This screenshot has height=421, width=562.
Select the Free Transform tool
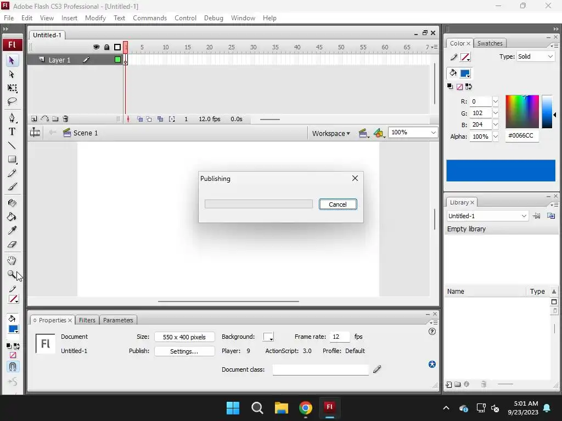click(12, 88)
